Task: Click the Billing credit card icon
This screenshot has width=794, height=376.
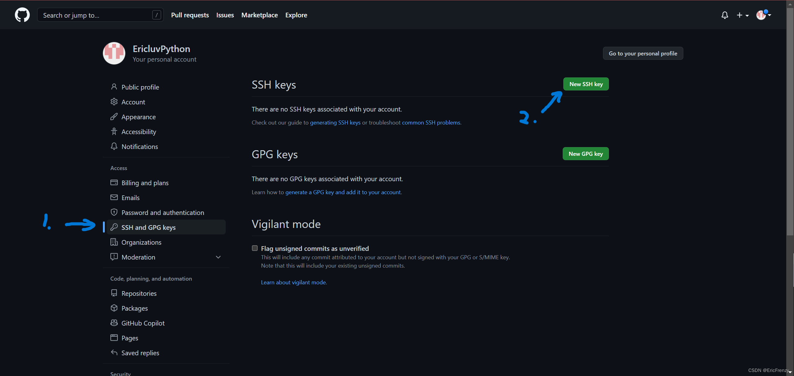Action: (114, 182)
